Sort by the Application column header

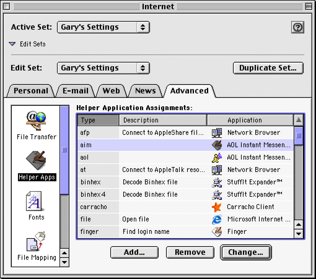pos(250,120)
